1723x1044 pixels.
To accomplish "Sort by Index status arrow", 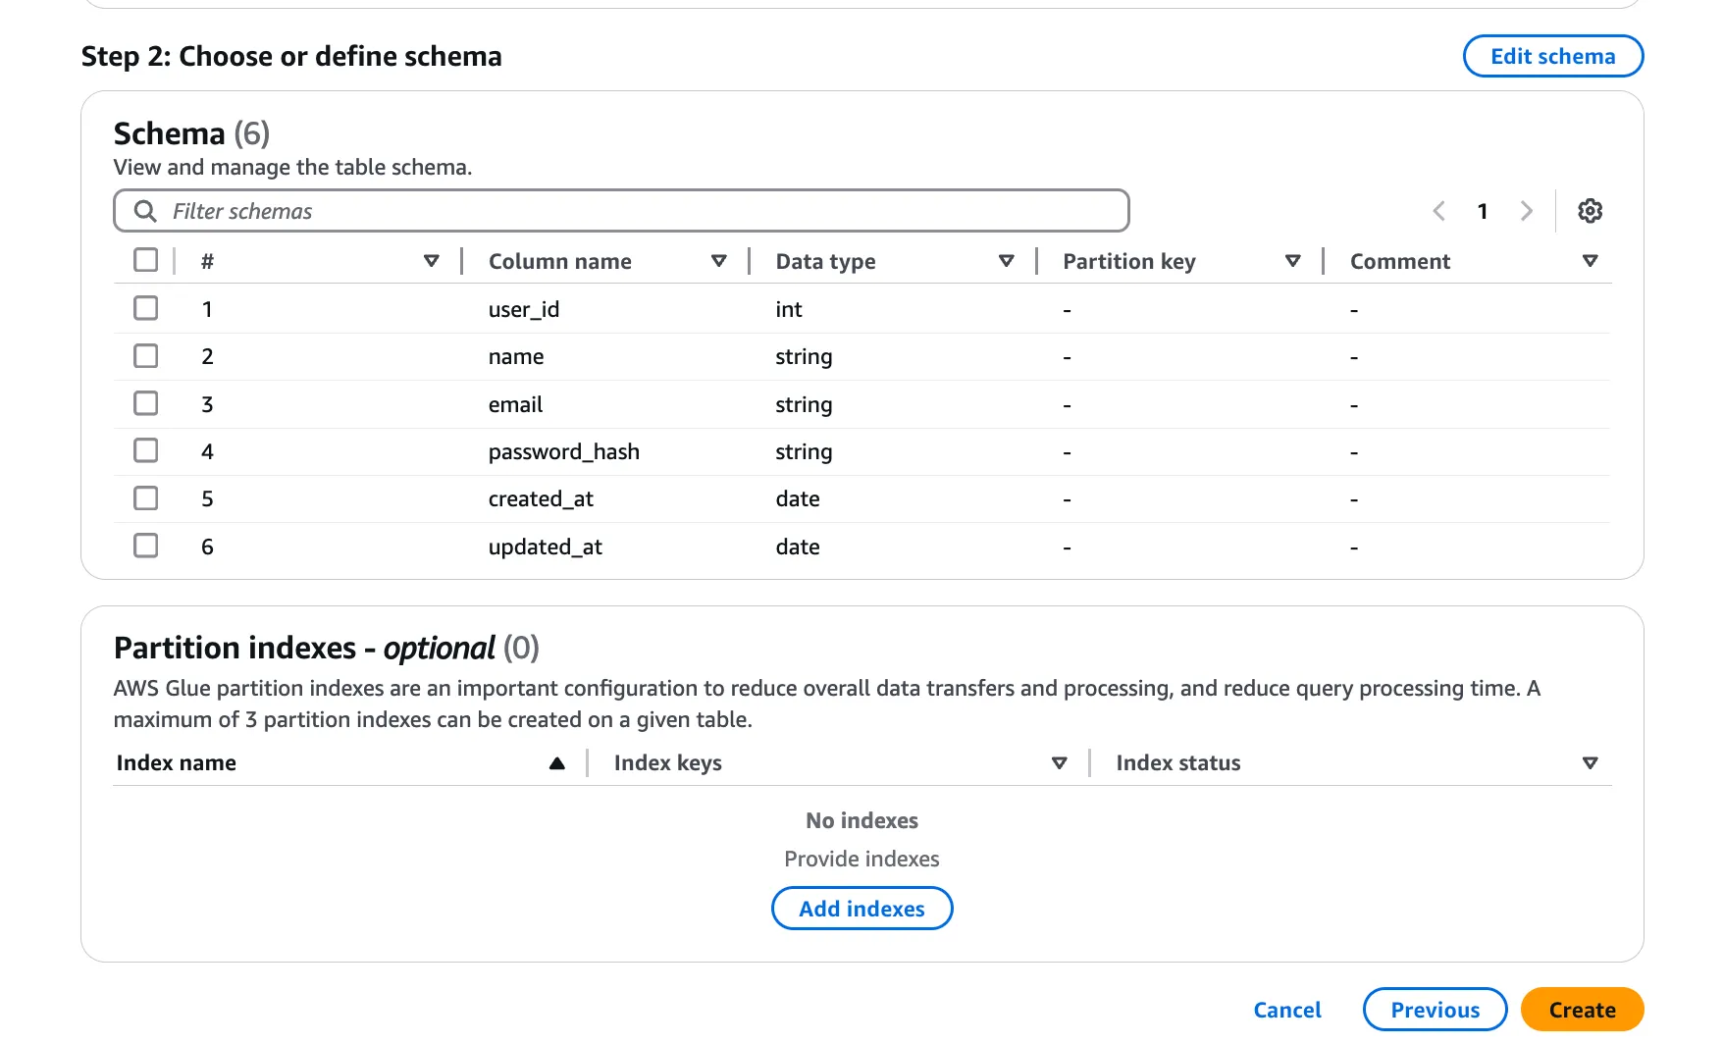I will point(1590,763).
